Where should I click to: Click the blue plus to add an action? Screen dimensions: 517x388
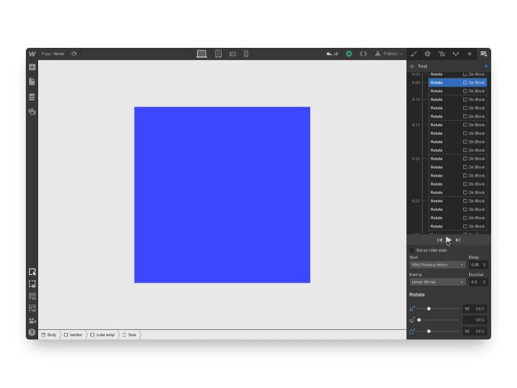pos(487,66)
